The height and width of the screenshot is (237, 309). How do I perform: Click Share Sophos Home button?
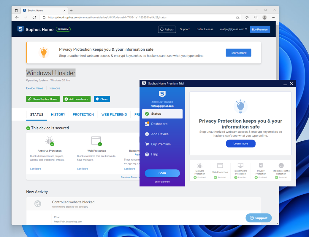pos(43,99)
